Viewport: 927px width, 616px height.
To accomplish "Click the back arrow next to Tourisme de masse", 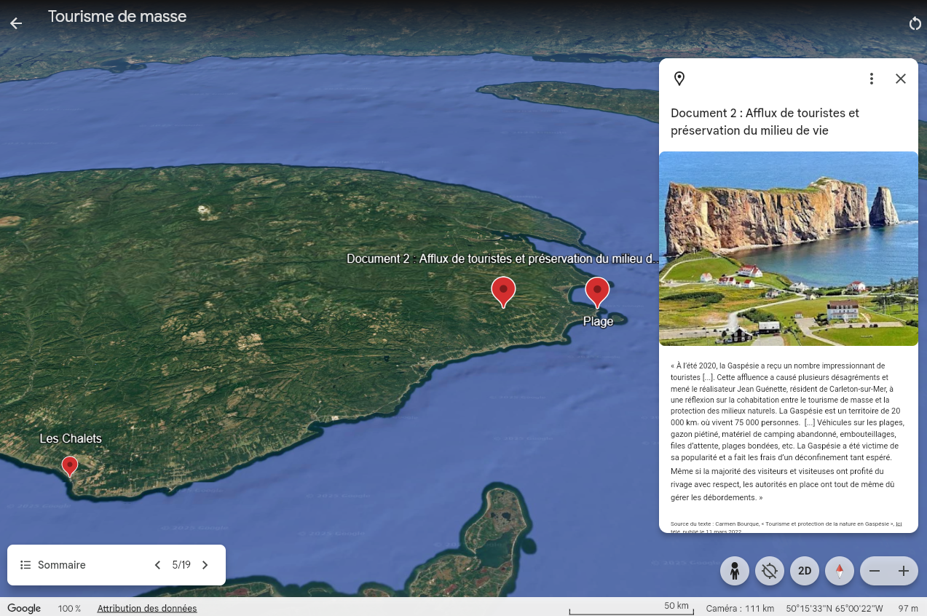I will (16, 23).
